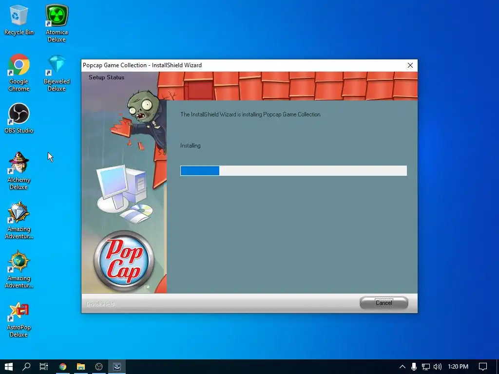This screenshot has height=374, width=499.
Task: Click Cancel in the InstallShield Wizard
Action: 384,303
